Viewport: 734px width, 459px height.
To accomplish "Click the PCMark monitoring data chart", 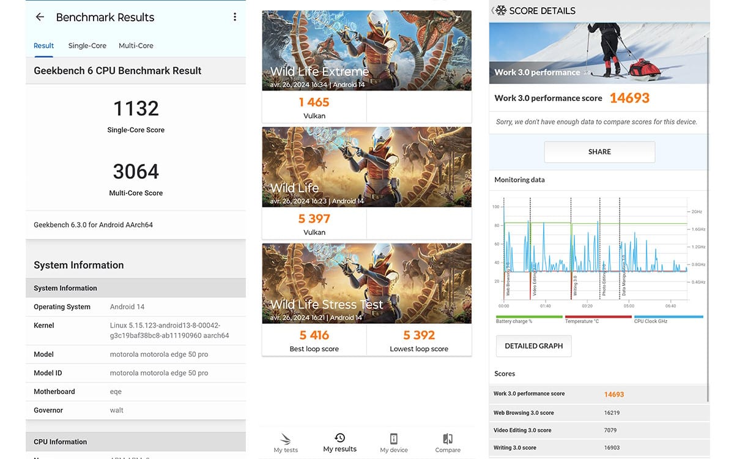I will 599,252.
